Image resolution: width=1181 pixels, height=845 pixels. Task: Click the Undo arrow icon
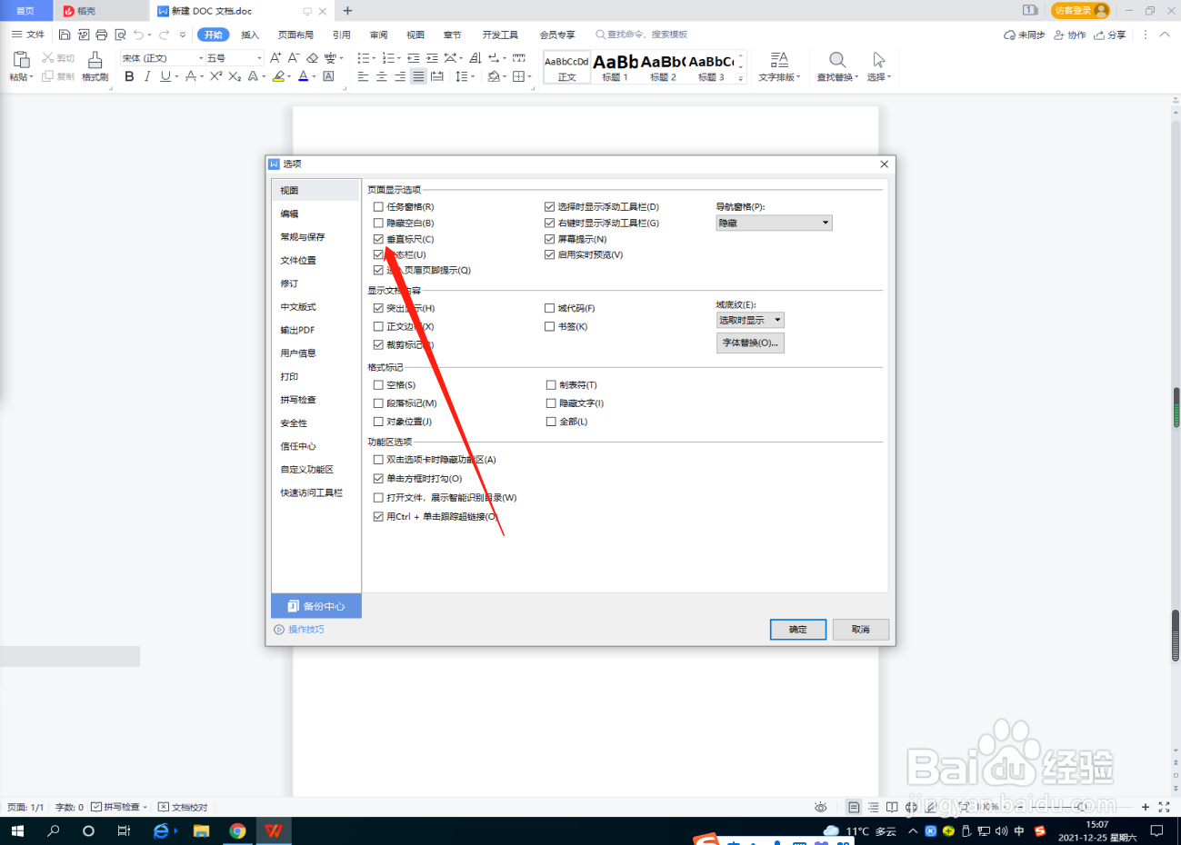point(138,35)
